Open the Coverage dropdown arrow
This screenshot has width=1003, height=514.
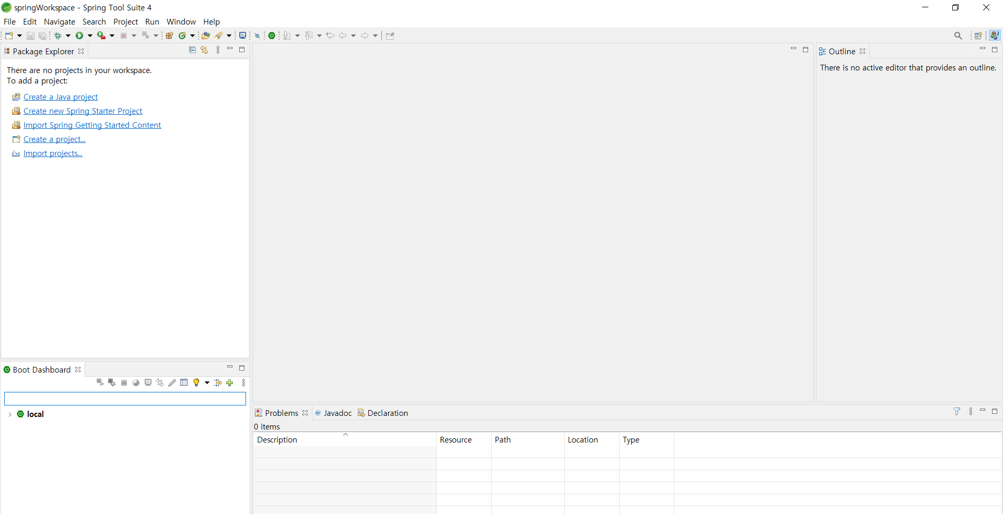click(112, 35)
